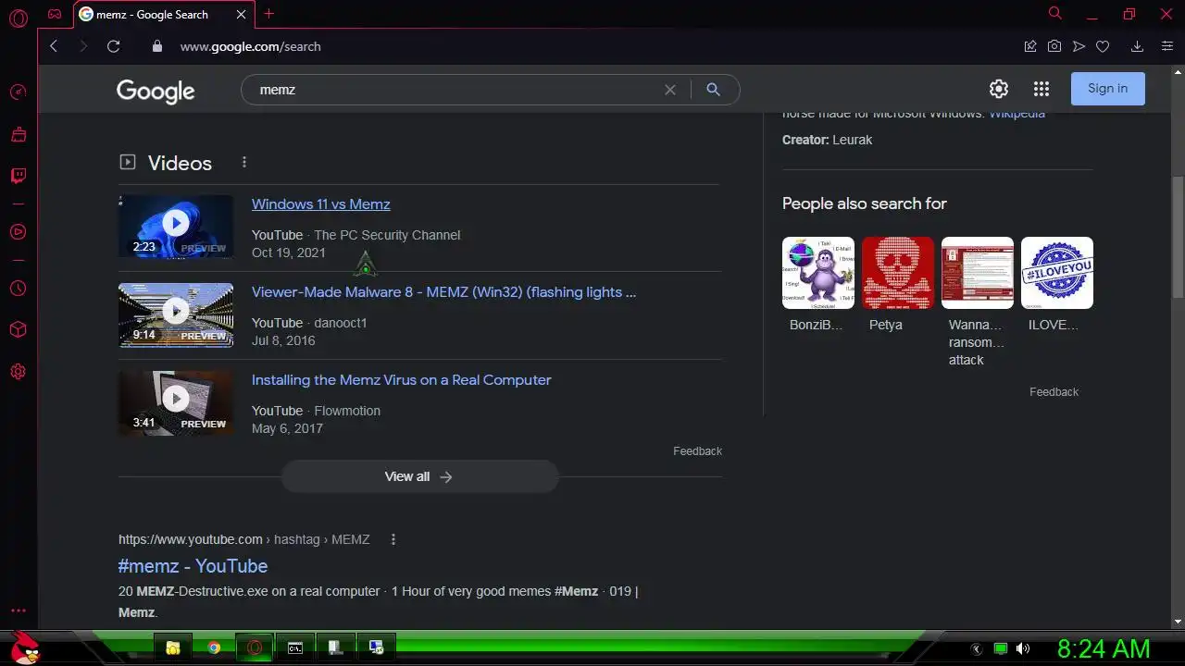Take a snapshot with the camera icon
Viewport: 1185px width, 666px height.
coord(1054,46)
